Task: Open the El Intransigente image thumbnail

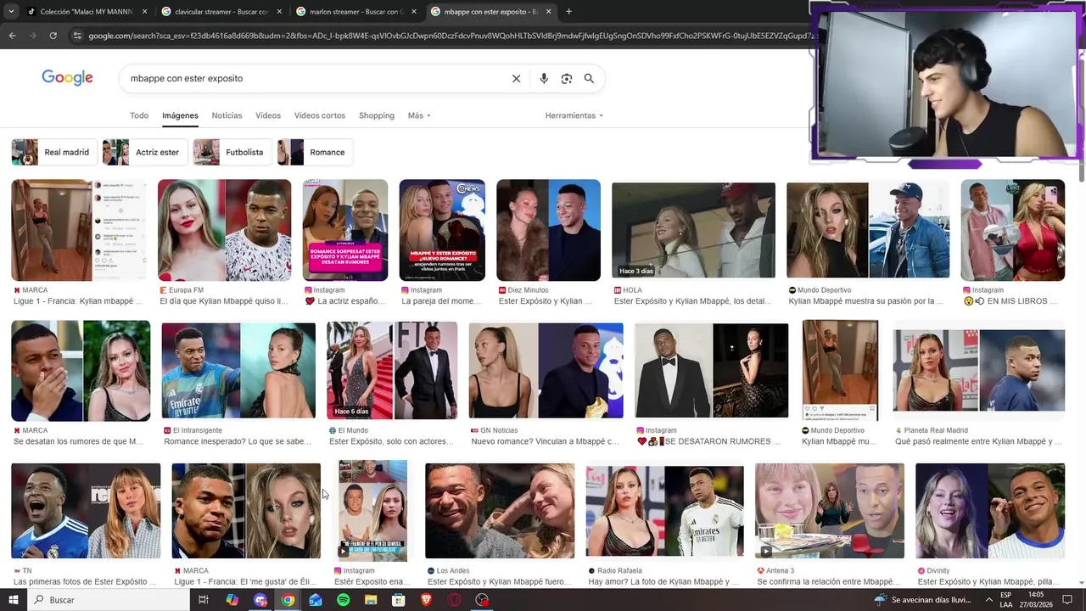Action: [238, 371]
